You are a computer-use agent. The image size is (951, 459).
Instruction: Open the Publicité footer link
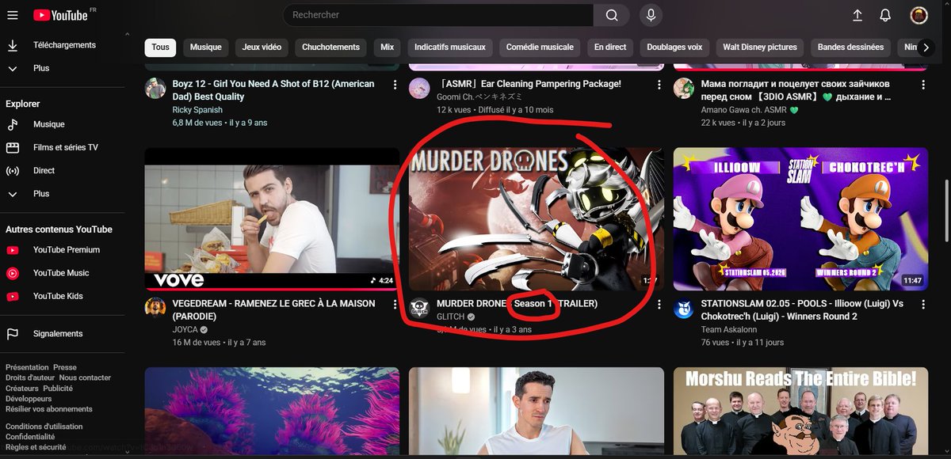click(x=58, y=389)
